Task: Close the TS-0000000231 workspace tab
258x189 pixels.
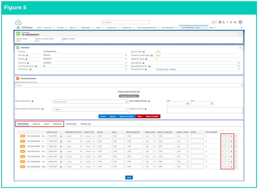Action: pyautogui.click(x=206, y=28)
